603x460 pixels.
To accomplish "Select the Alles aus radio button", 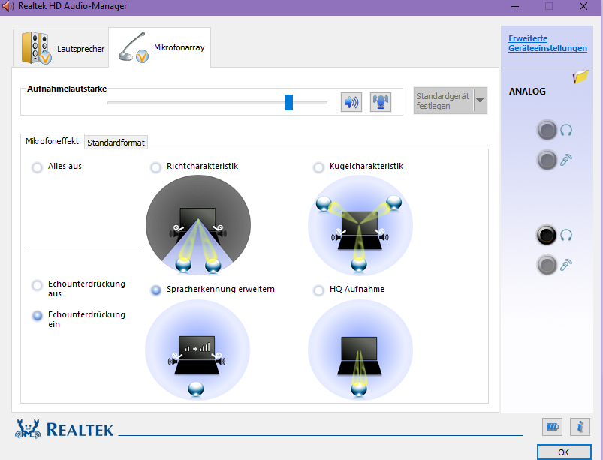I will pyautogui.click(x=38, y=167).
